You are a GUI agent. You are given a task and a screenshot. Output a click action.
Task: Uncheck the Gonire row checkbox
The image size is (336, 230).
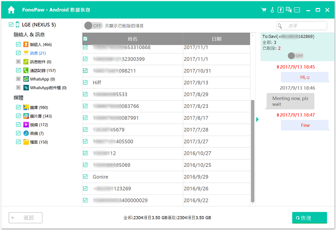click(85, 176)
